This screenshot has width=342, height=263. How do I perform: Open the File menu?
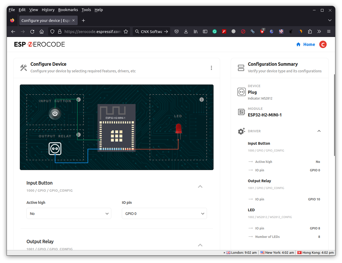coord(12,10)
